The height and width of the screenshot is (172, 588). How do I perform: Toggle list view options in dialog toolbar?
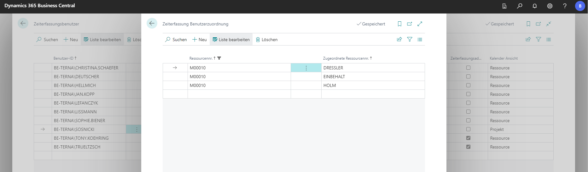[420, 40]
